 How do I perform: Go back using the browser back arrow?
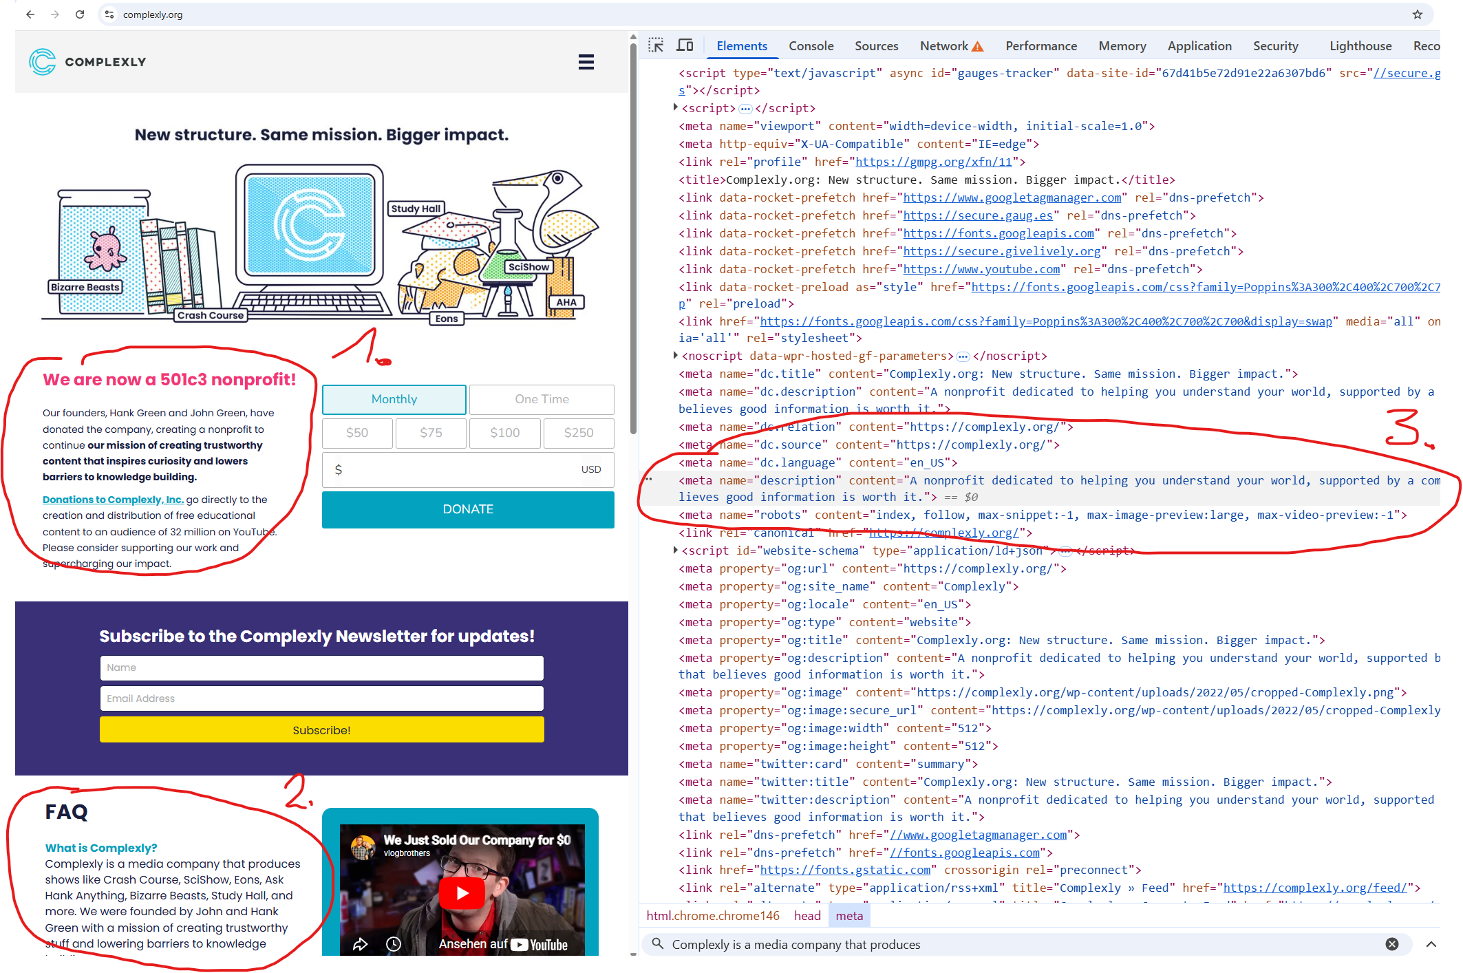30,14
